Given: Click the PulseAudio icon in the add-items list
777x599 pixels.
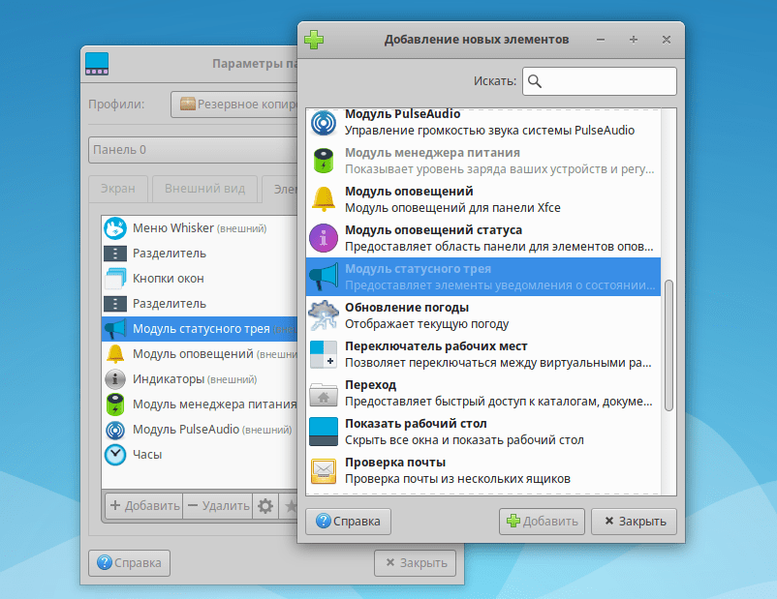Looking at the screenshot, I should click(323, 122).
